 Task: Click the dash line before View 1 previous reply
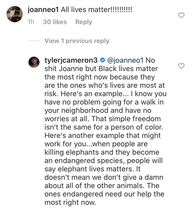coord(34,41)
